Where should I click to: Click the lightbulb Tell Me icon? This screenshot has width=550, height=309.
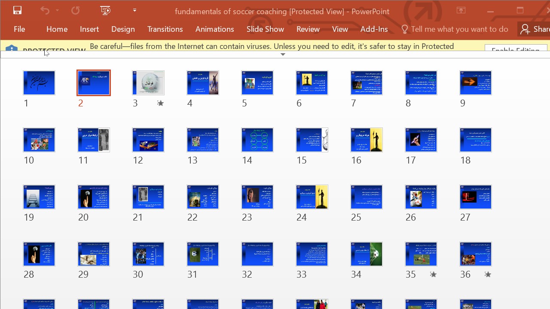(x=404, y=29)
